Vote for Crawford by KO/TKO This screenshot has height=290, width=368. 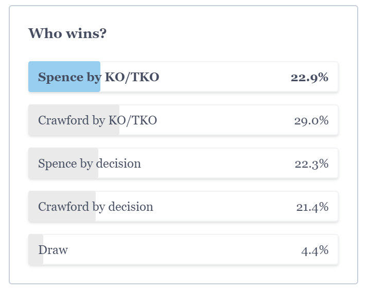click(183, 120)
